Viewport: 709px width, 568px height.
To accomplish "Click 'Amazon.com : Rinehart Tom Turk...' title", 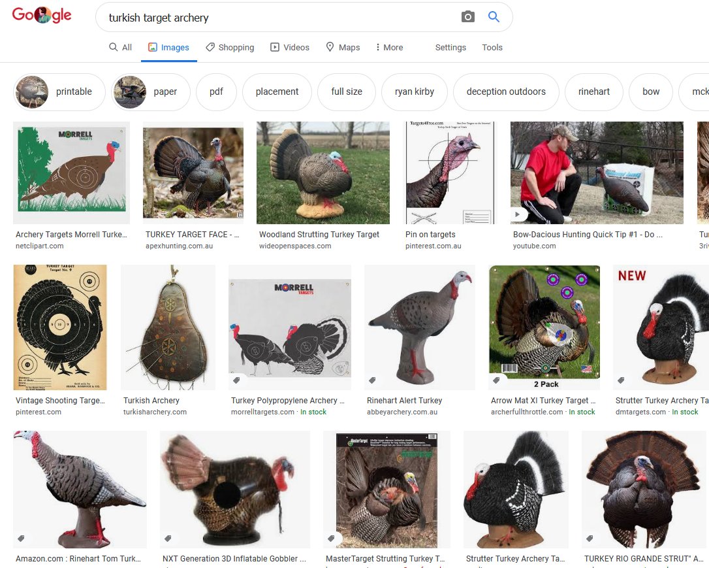I will tap(78, 559).
